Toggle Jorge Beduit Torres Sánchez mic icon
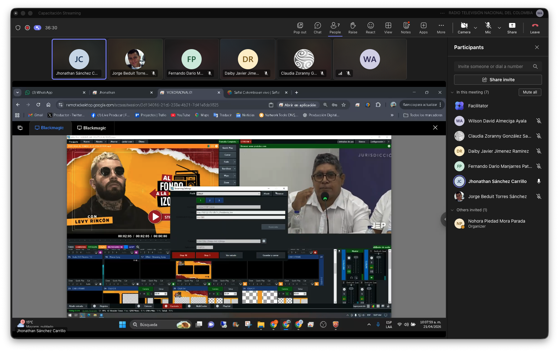The image size is (559, 352). tap(539, 196)
